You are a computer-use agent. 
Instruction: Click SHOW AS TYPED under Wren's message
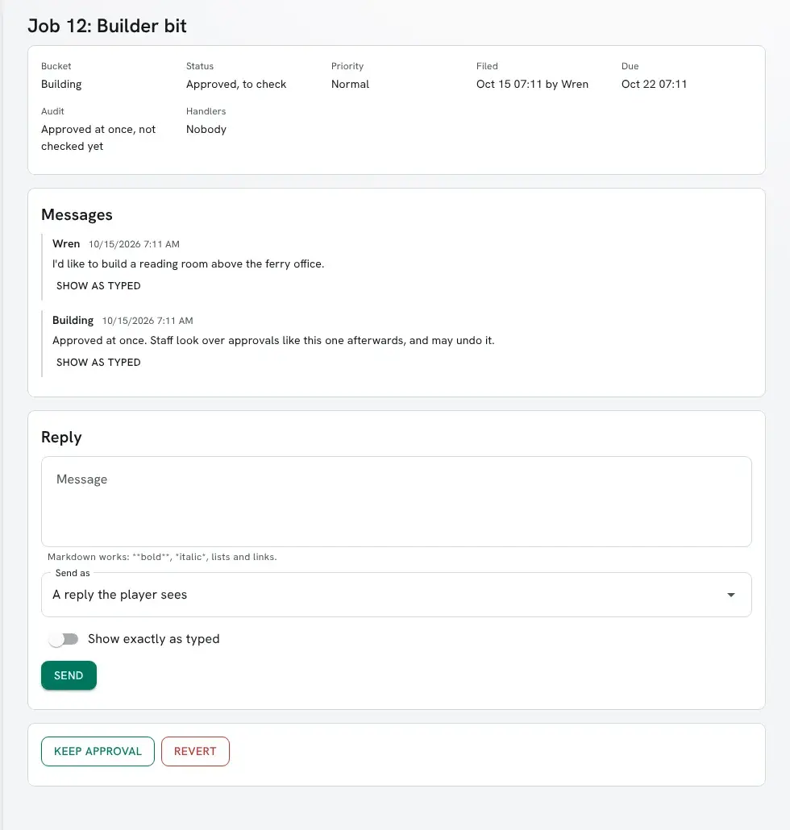98,286
